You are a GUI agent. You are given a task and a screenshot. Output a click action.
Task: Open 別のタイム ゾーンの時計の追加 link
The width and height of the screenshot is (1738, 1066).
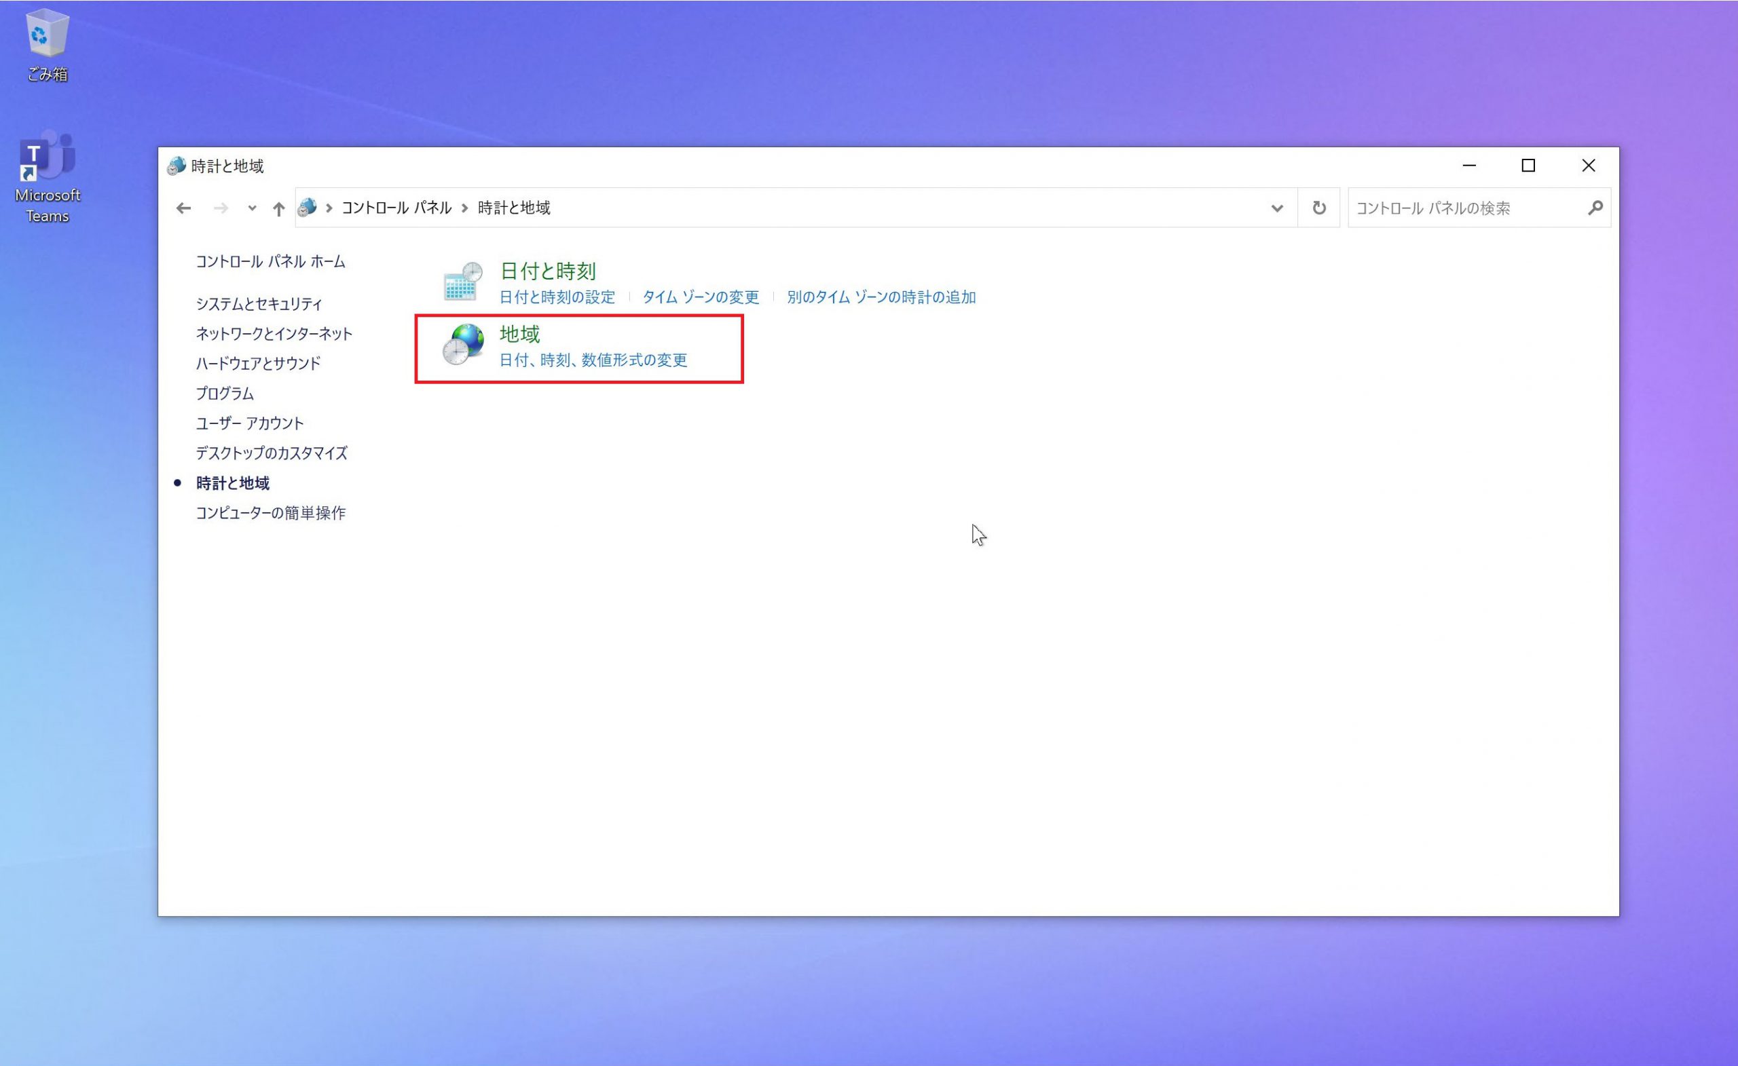[x=881, y=297]
